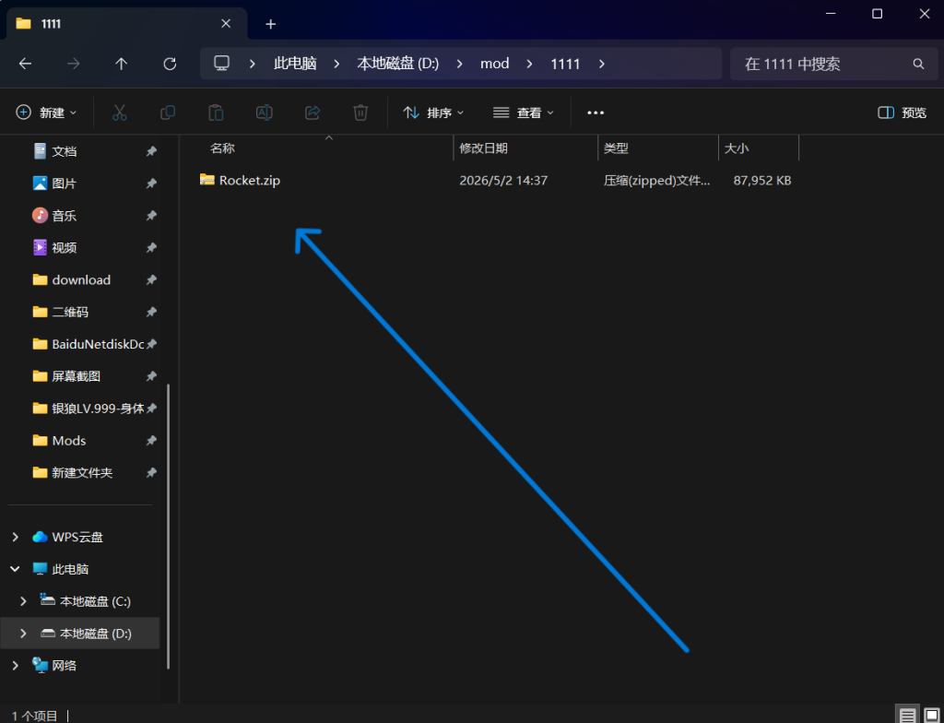
Task: Expand the chevron after mod breadcrumb
Action: [x=530, y=64]
